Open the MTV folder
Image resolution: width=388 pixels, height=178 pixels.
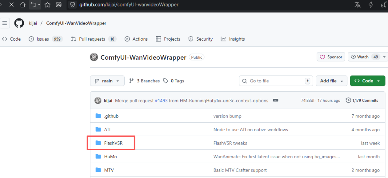click(109, 170)
